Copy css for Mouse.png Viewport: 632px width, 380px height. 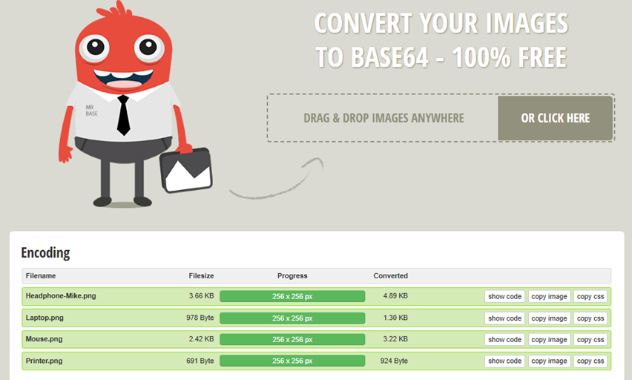(590, 339)
